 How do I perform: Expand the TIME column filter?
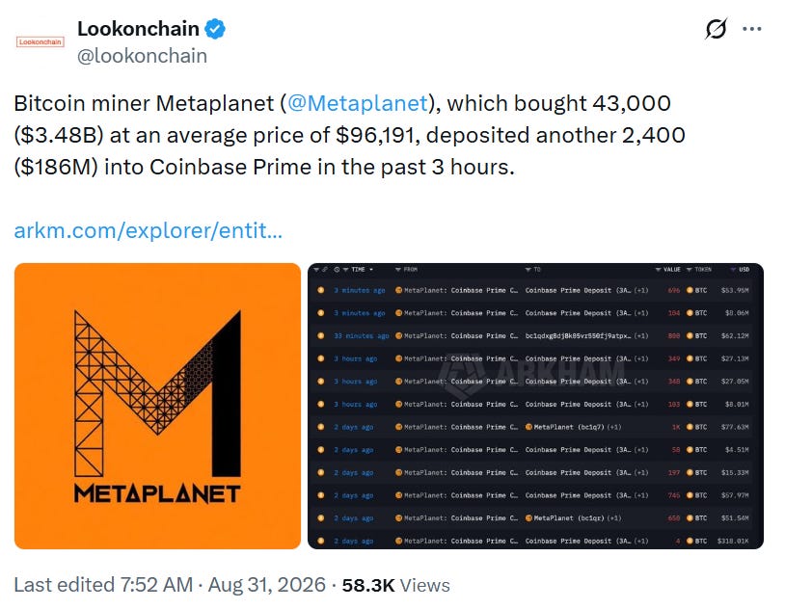pos(346,270)
